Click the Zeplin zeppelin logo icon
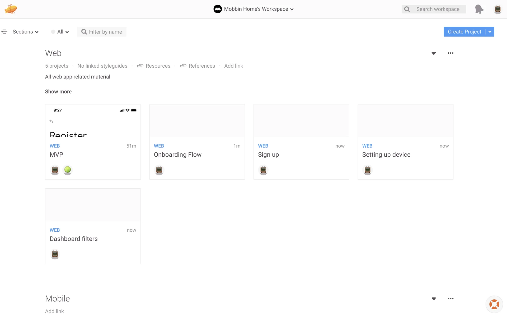Viewport: 507px width, 317px height. [x=11, y=9]
